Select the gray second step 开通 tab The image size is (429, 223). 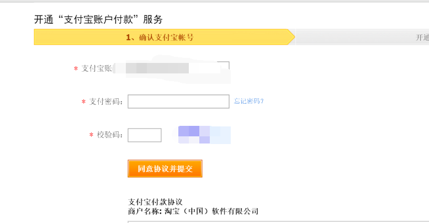point(364,38)
